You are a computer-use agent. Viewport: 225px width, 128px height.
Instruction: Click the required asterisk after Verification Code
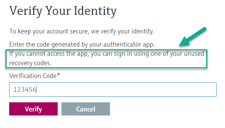coord(58,74)
